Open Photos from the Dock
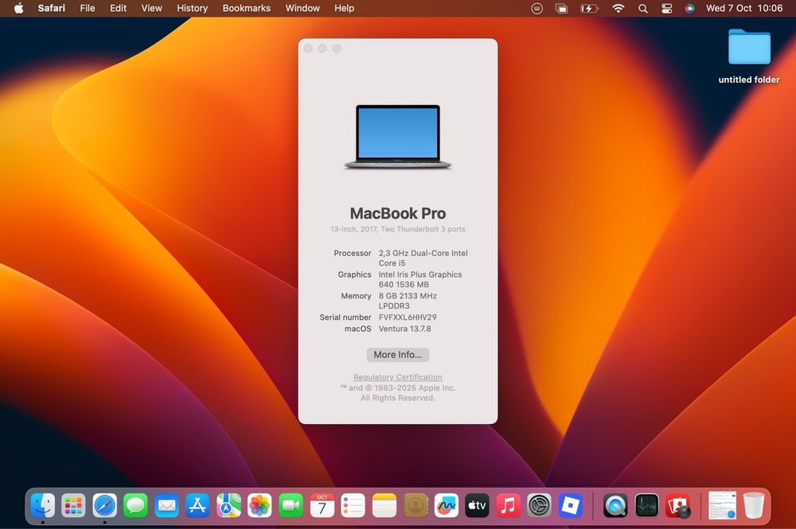This screenshot has width=796, height=529. coord(260,505)
